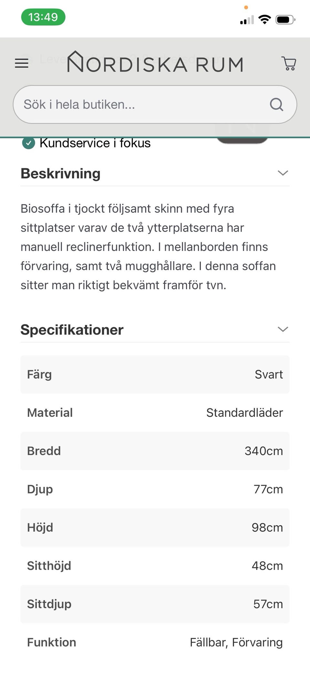Tap the battery indicator
The width and height of the screenshot is (310, 673).
pyautogui.click(x=285, y=20)
